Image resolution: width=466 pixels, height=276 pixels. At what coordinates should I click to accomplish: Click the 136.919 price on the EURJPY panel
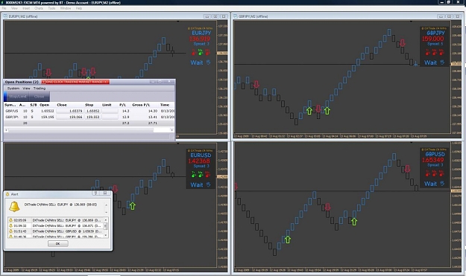[200, 39]
